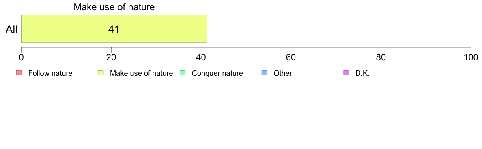The image size is (482, 149).
Task: Click the All row label
Action: [12, 30]
